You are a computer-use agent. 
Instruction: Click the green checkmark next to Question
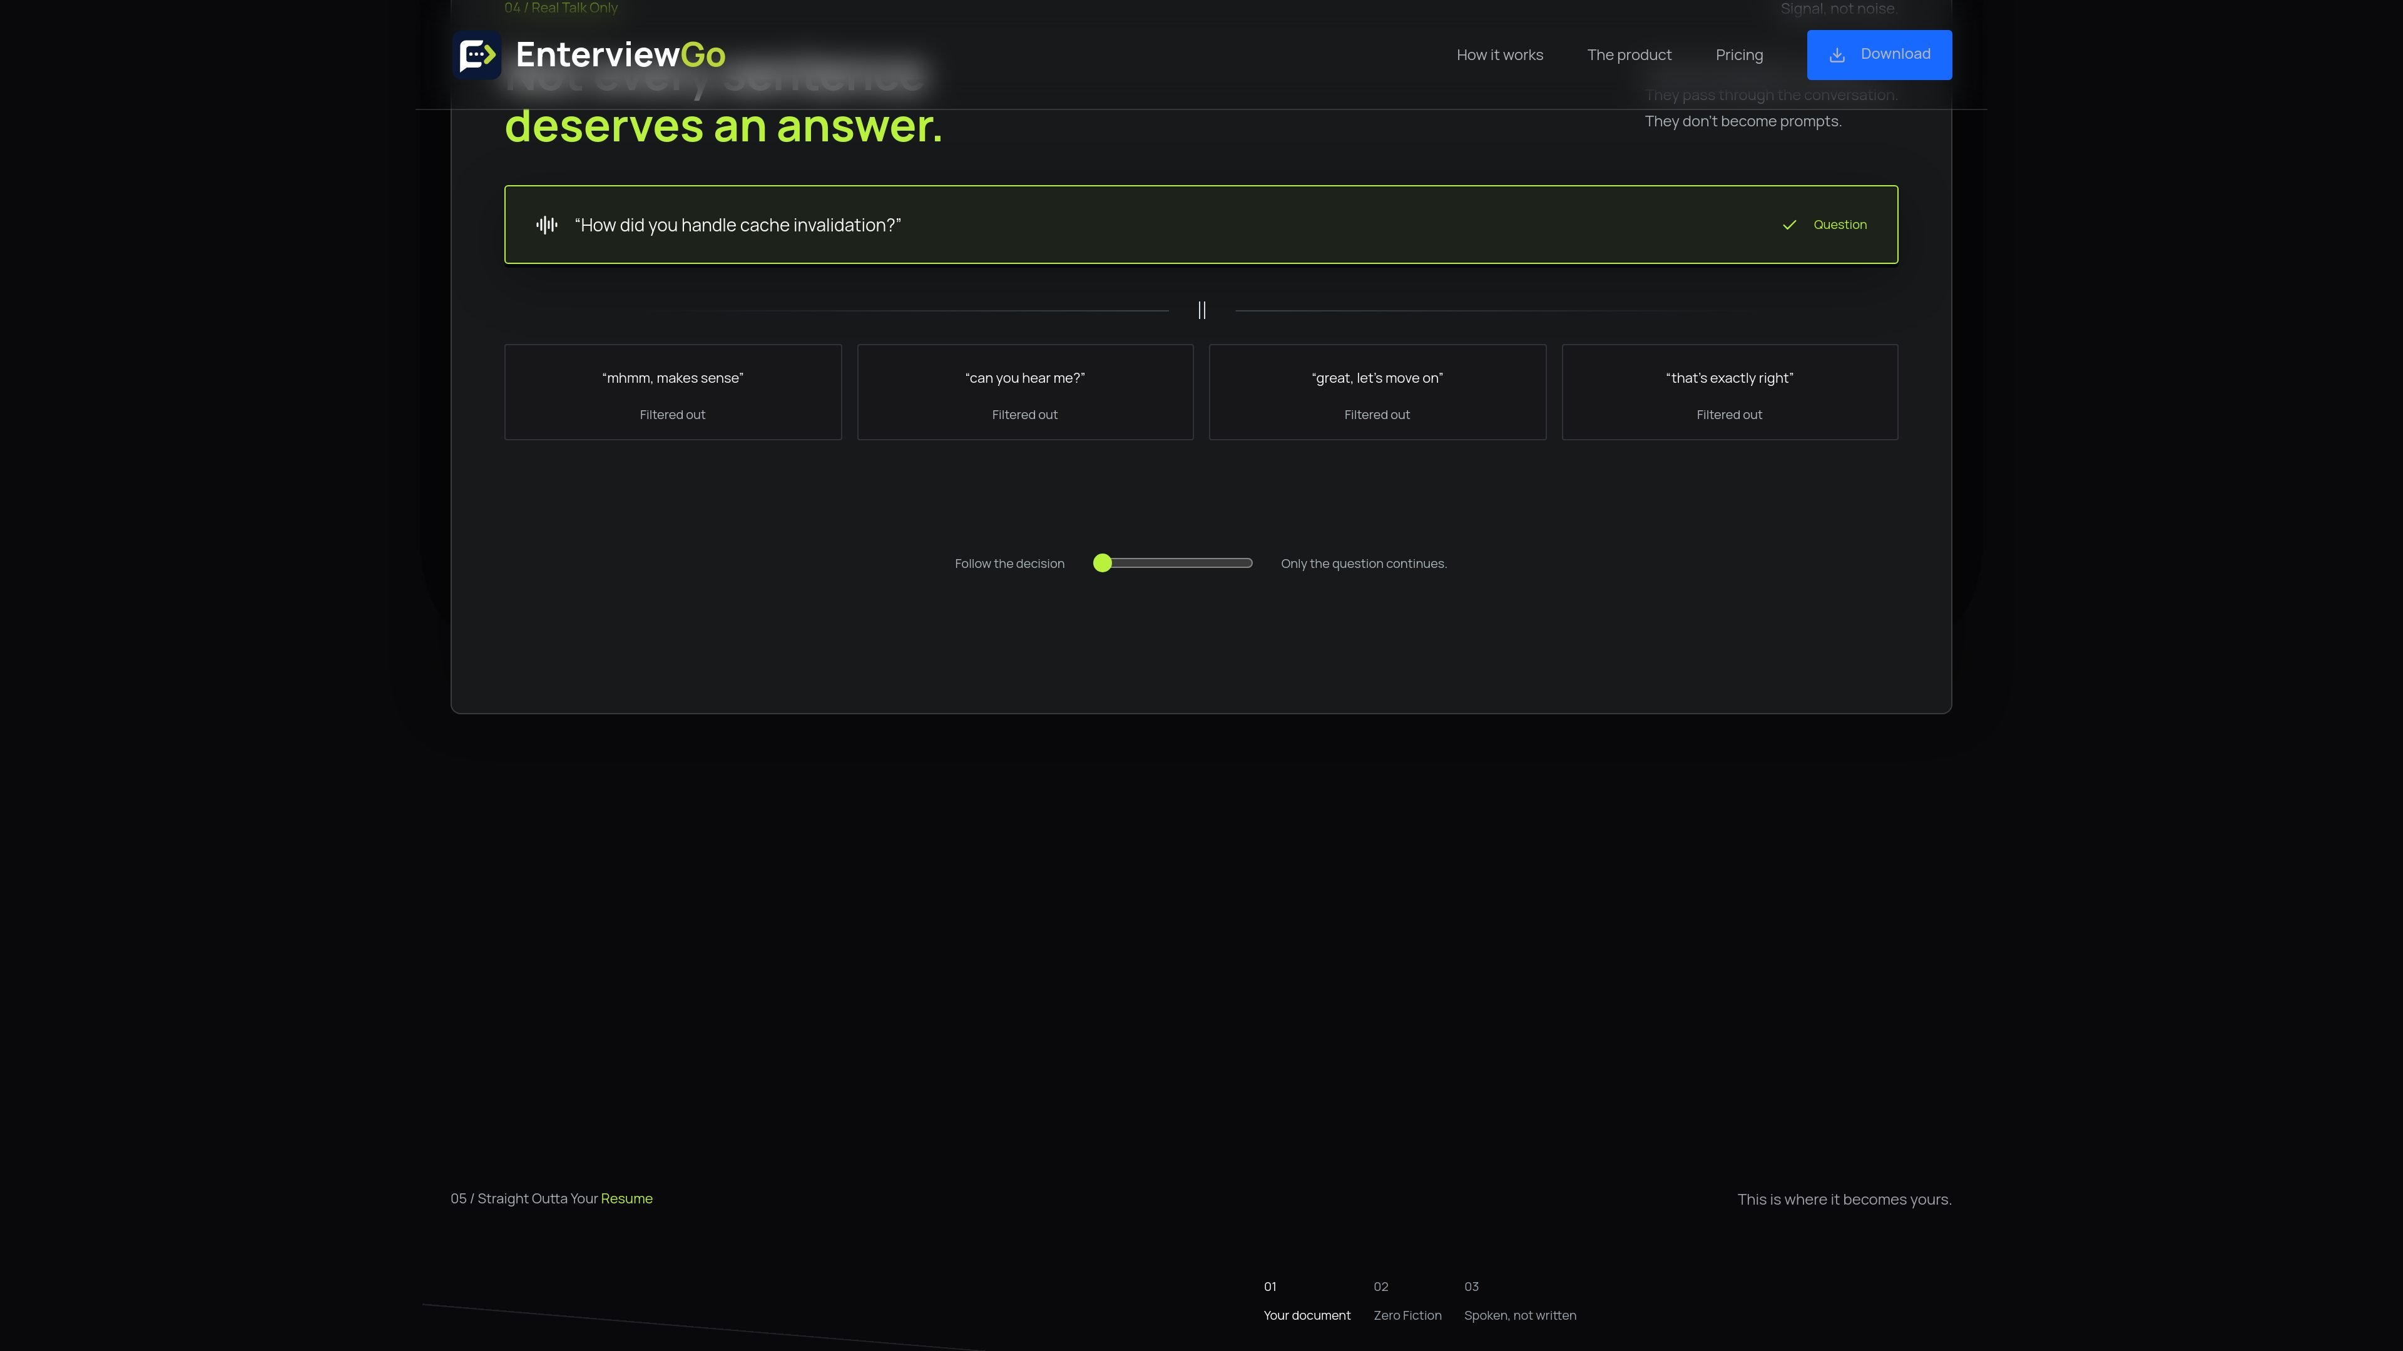(x=1789, y=225)
